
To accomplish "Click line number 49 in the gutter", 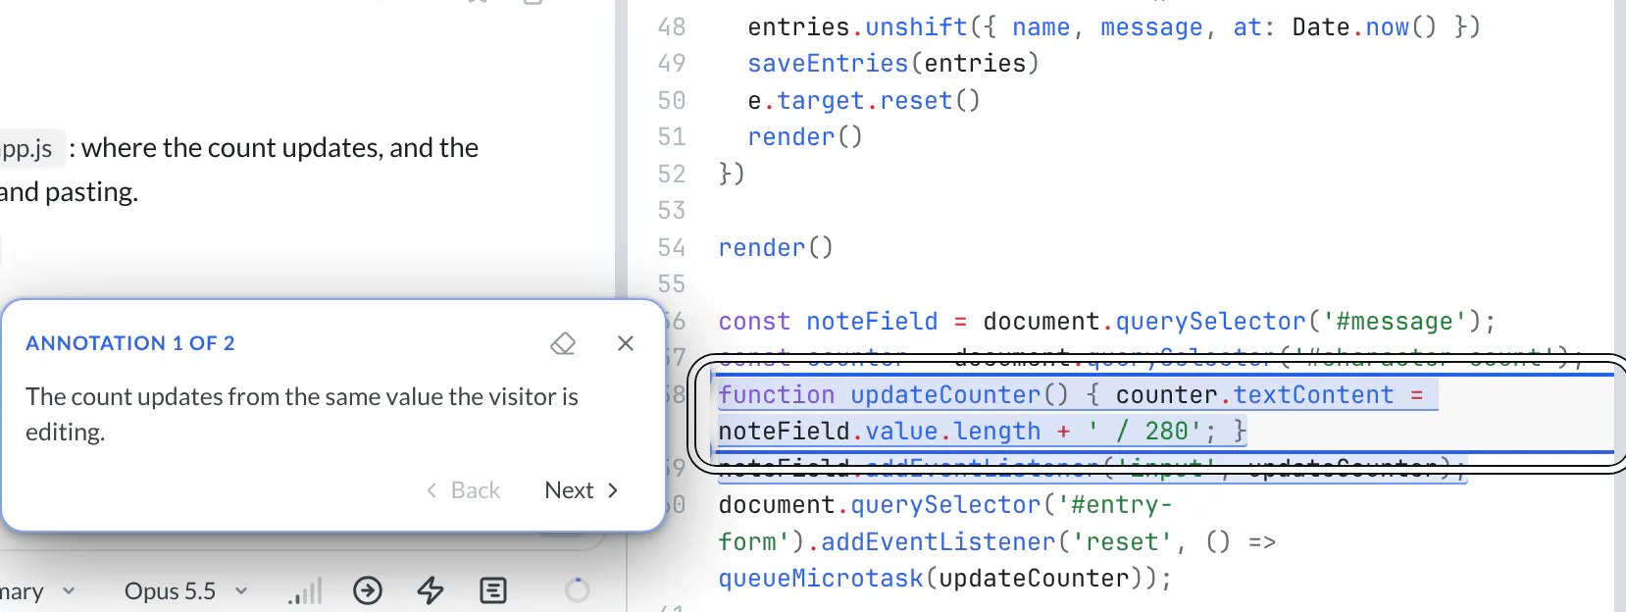I will click(x=672, y=64).
